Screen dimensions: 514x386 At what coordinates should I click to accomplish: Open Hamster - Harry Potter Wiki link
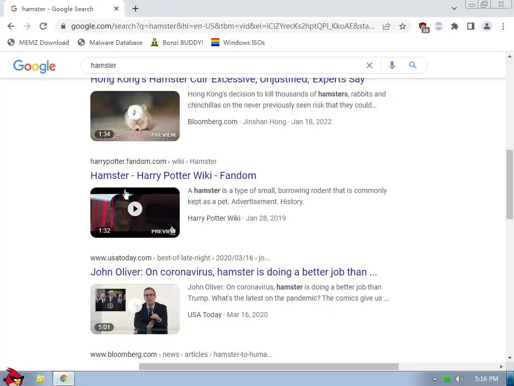173,175
